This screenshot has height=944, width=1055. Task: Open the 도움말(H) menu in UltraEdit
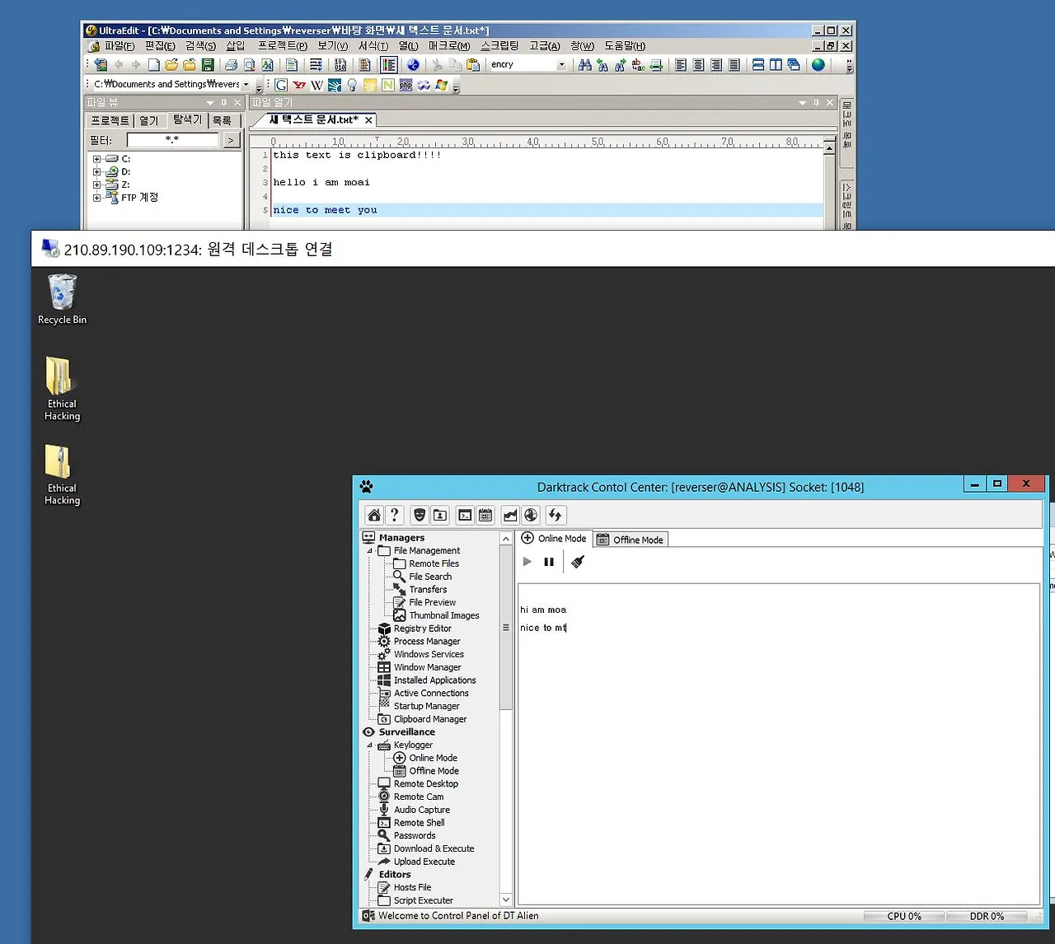pos(625,46)
